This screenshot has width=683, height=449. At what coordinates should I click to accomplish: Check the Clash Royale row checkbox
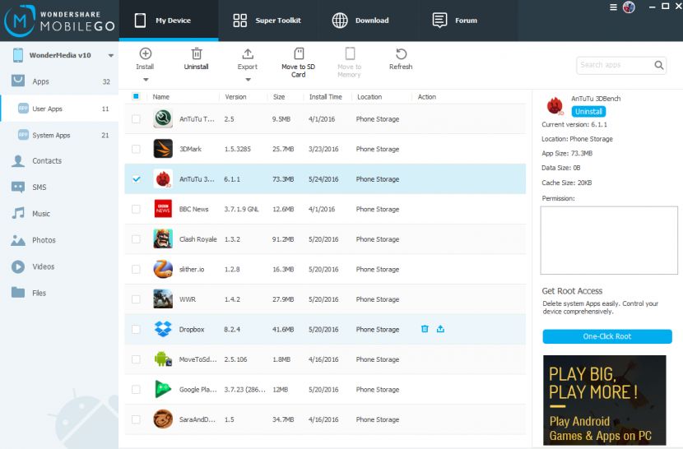point(136,239)
